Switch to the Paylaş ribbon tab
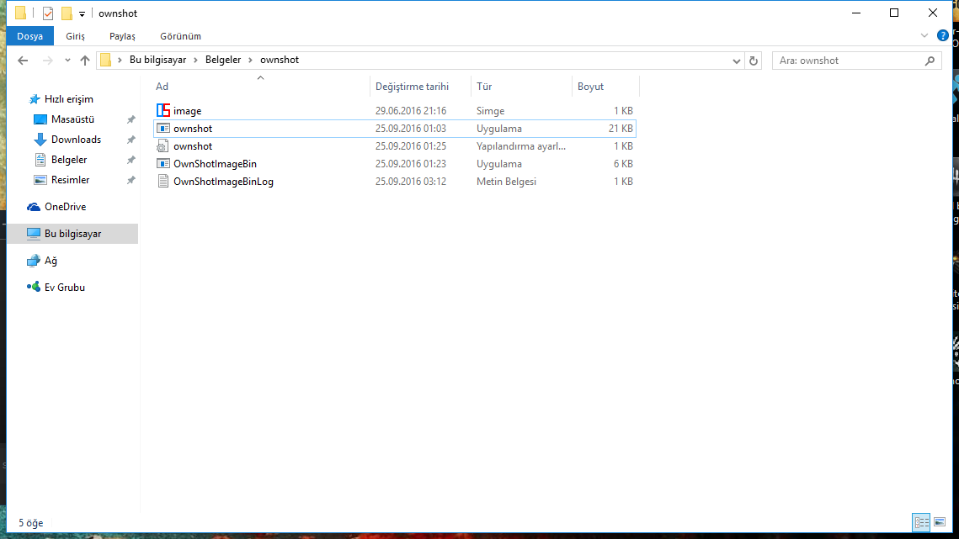The height and width of the screenshot is (539, 959). (x=122, y=36)
